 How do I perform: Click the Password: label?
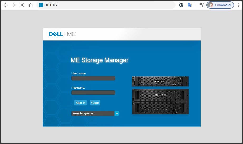pos(78,88)
